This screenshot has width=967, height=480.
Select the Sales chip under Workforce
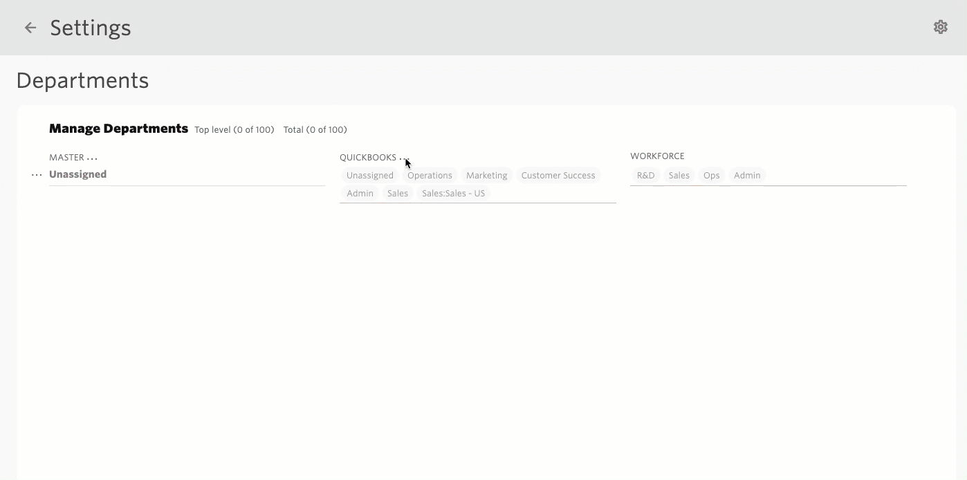(679, 176)
